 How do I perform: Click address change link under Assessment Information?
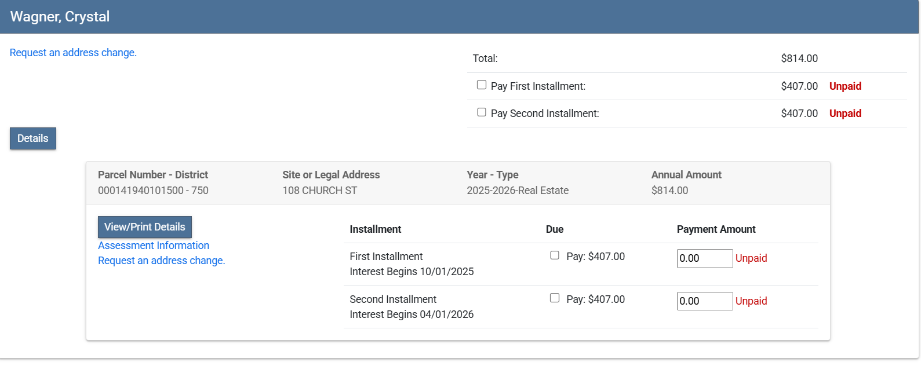[x=161, y=261]
